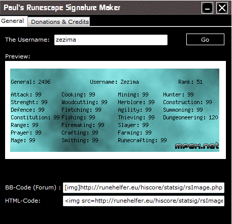Click the 'Cooking: 99' stat
232x224 pixels.
point(78,94)
